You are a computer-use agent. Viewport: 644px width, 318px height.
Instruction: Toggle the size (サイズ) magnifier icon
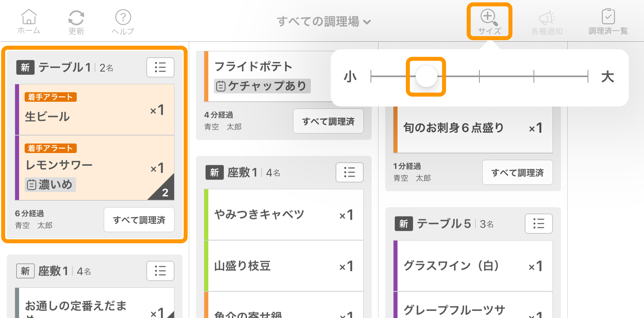coord(489,21)
